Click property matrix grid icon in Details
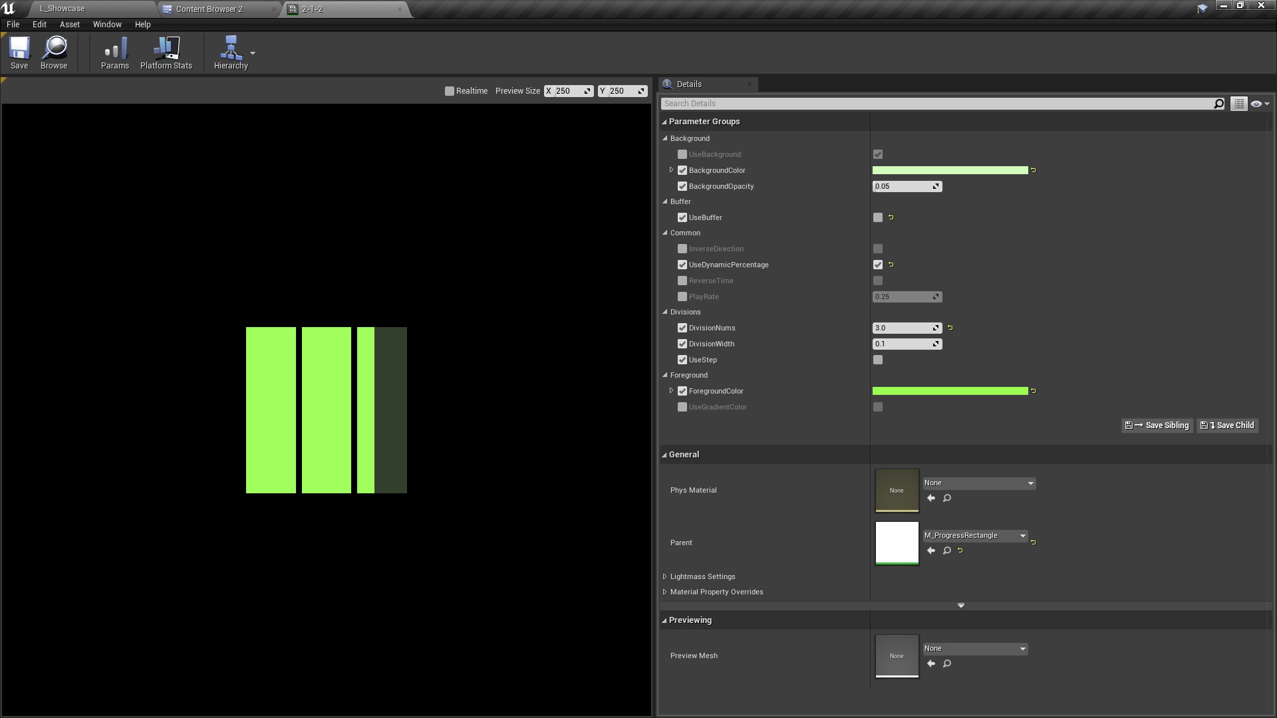This screenshot has width=1277, height=718. tap(1238, 104)
